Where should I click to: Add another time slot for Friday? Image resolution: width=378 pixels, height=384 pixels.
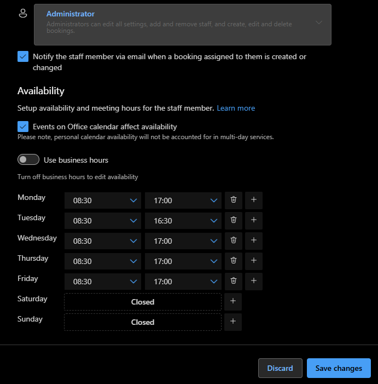coord(254,282)
